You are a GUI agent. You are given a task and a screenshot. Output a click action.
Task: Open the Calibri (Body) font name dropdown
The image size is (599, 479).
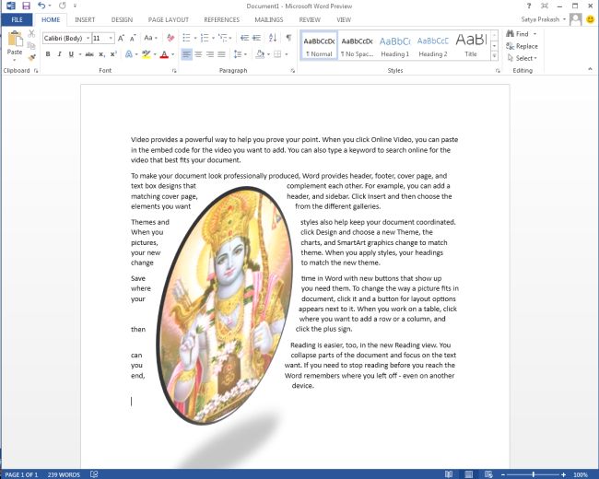88,38
